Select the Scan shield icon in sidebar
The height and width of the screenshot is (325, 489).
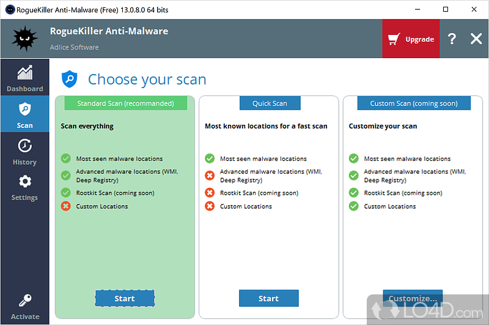click(24, 110)
